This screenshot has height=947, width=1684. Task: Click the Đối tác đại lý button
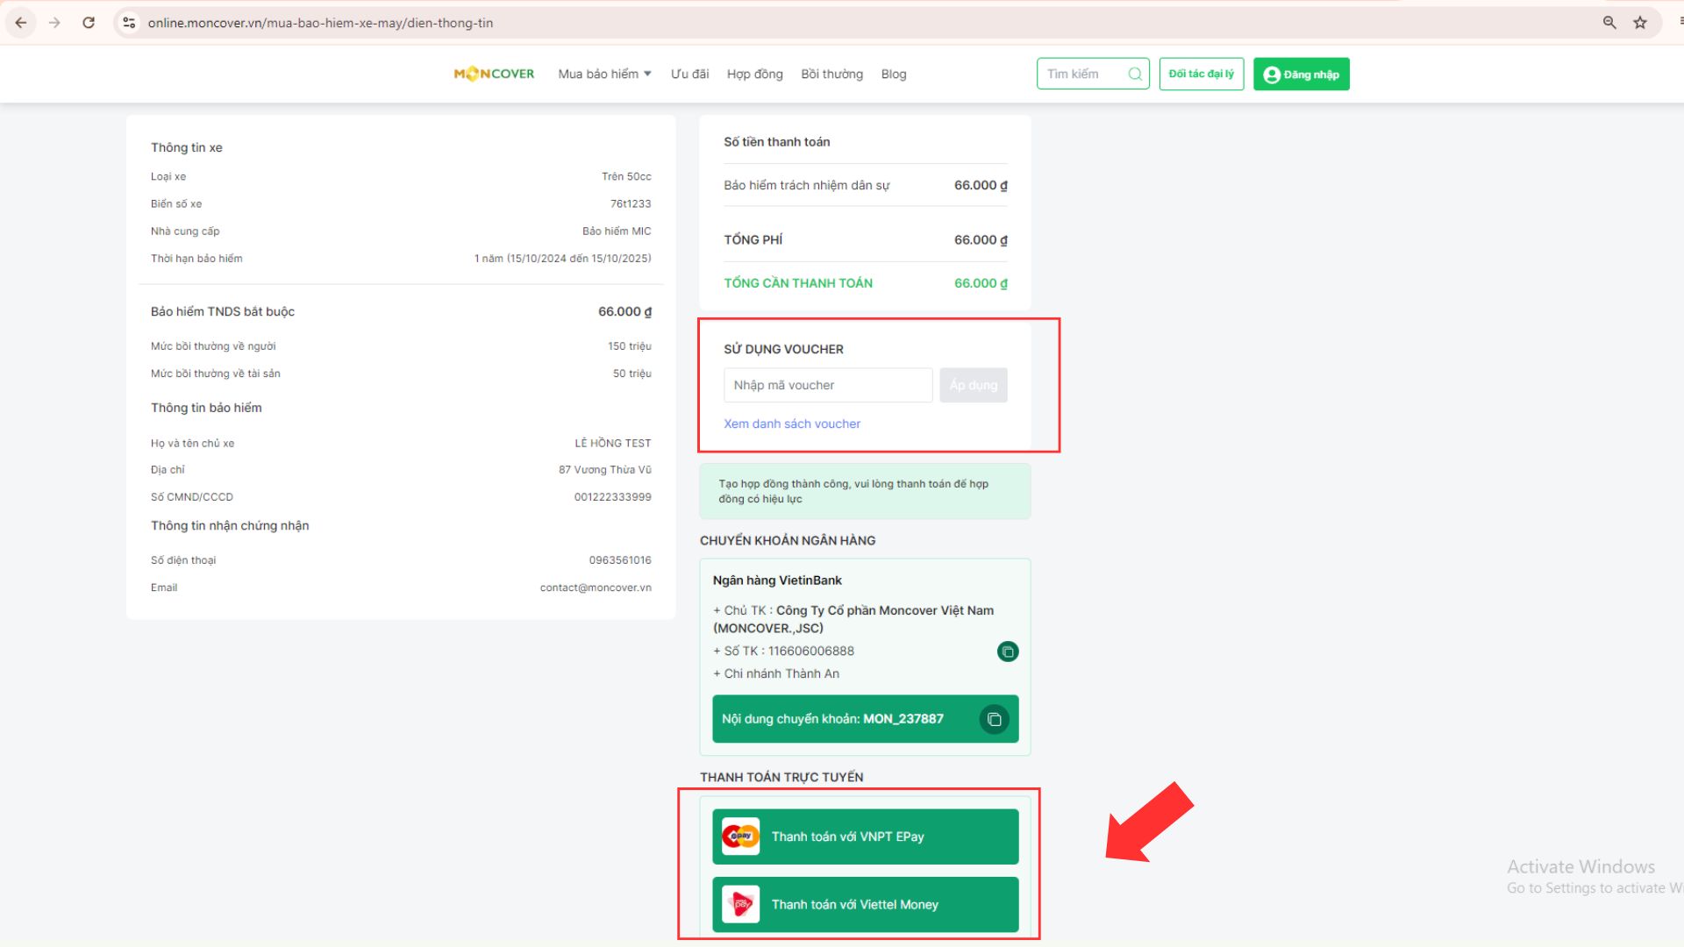tap(1201, 74)
